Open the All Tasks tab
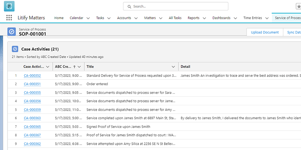301x150 pixels. tap(175, 18)
